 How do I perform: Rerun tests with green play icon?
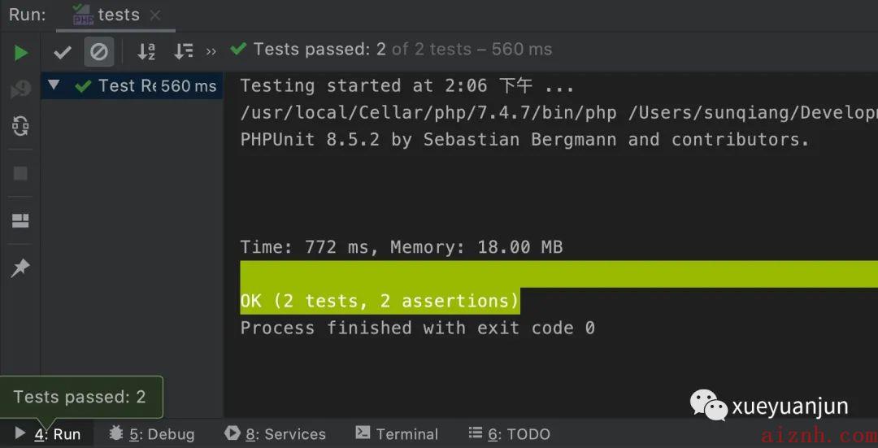(20, 53)
